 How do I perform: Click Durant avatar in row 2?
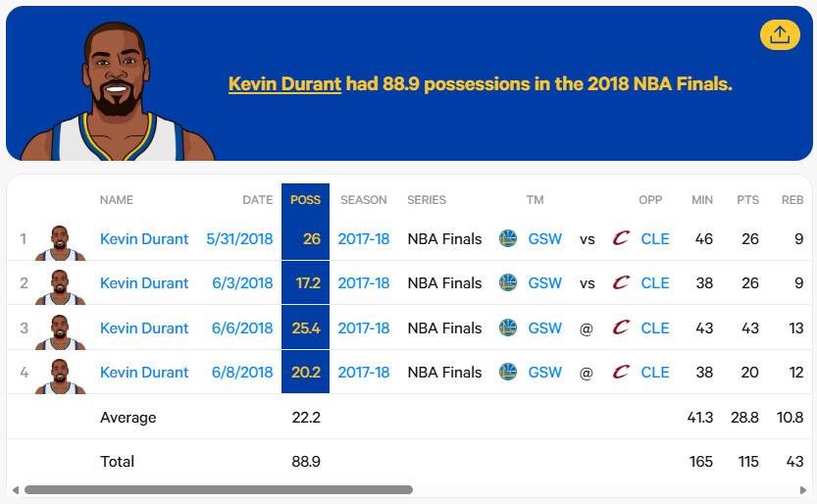pyautogui.click(x=60, y=287)
